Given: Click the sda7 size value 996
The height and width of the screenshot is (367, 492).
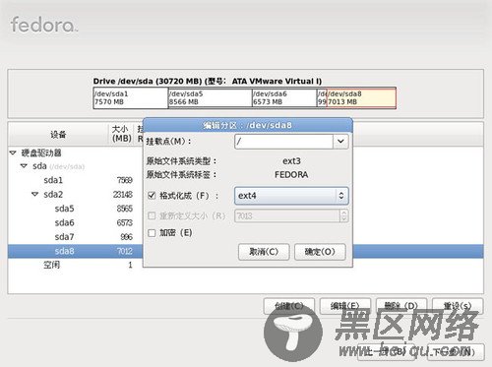Looking at the screenshot, I should (x=126, y=237).
